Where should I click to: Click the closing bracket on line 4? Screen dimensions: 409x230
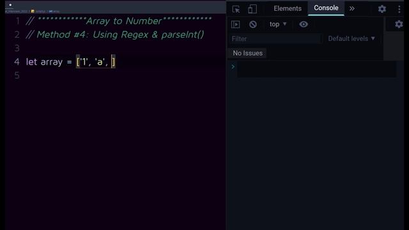tap(113, 62)
